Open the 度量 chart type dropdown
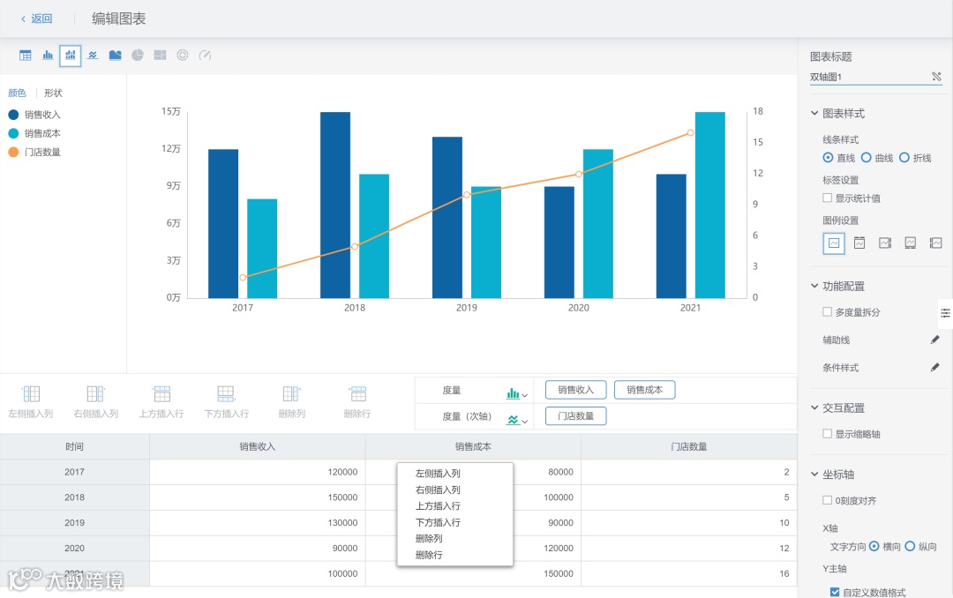Image resolution: width=953 pixels, height=598 pixels. coord(517,393)
